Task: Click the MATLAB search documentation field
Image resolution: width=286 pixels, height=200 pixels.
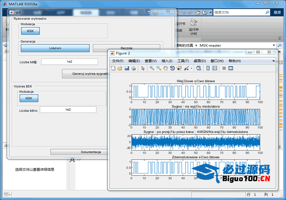Action: [239, 12]
